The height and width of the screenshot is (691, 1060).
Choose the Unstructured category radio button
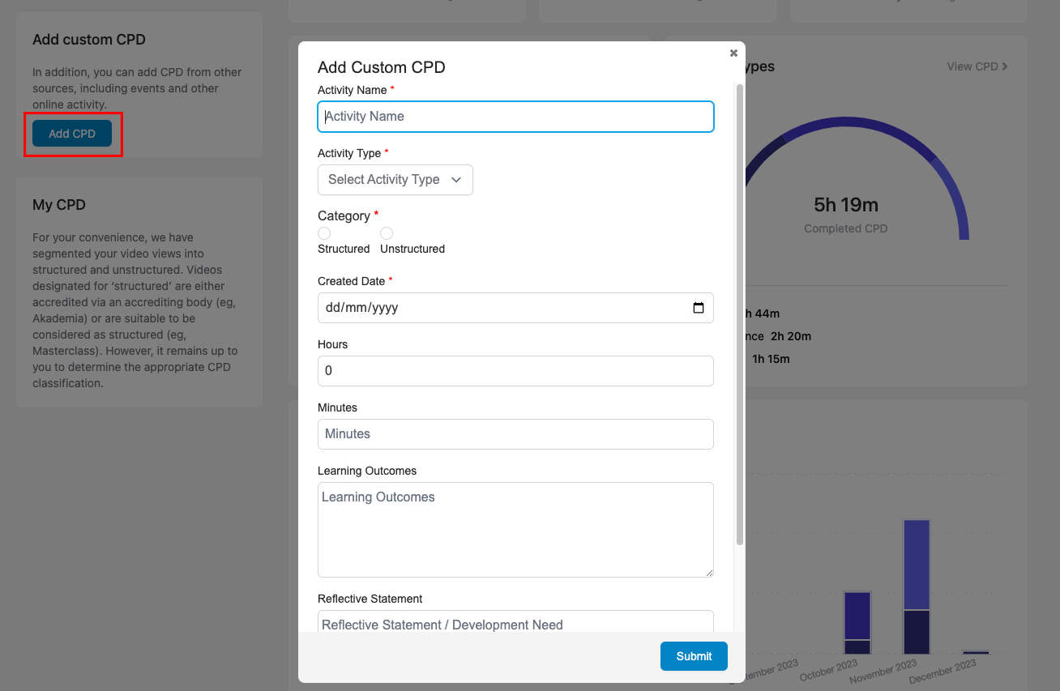click(x=387, y=233)
